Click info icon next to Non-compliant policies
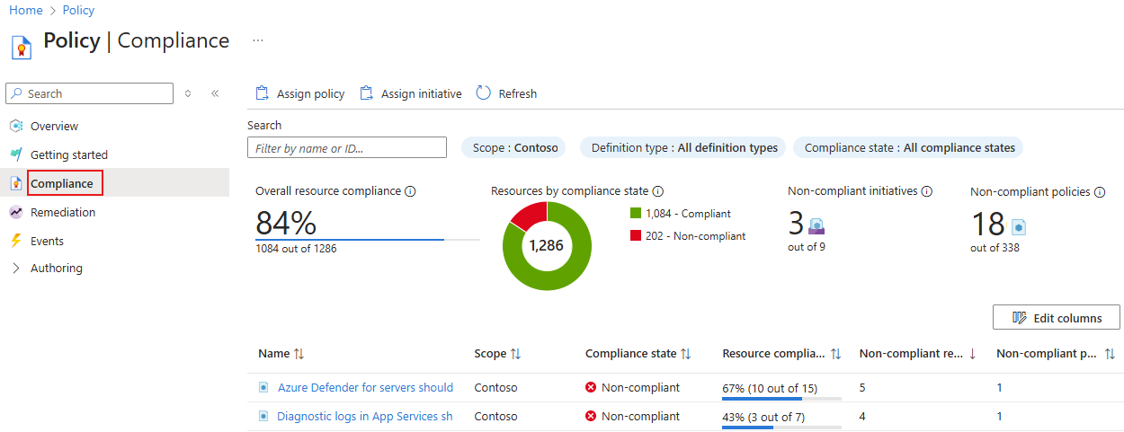The image size is (1124, 432). point(1100,191)
